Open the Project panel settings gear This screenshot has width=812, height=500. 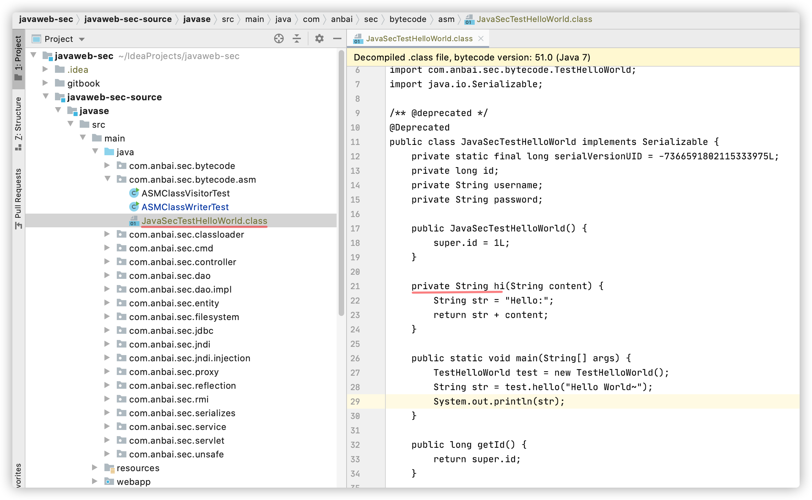click(x=319, y=39)
